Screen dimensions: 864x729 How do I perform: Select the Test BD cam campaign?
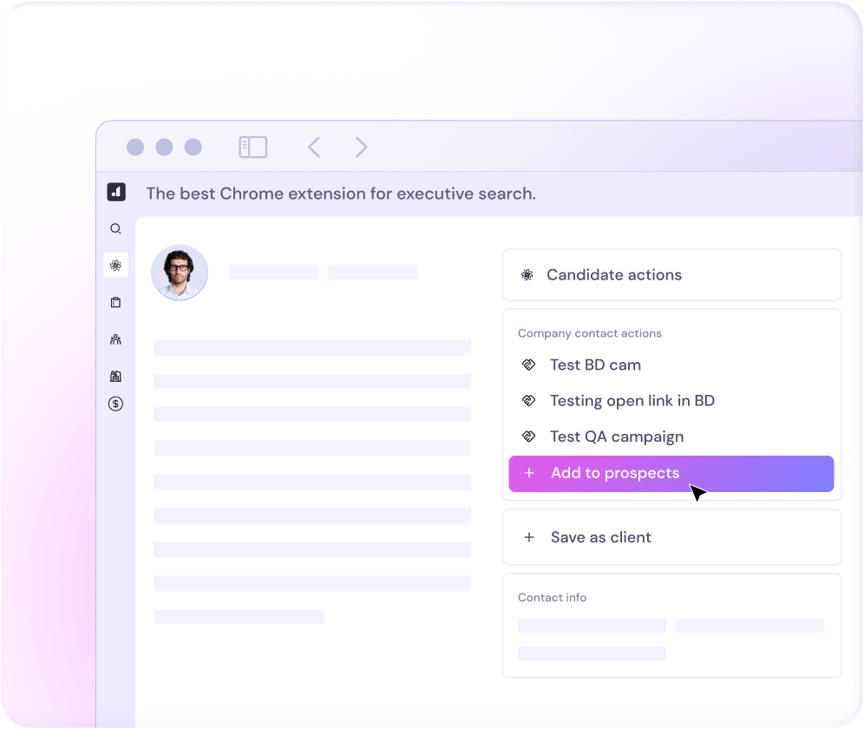click(595, 365)
